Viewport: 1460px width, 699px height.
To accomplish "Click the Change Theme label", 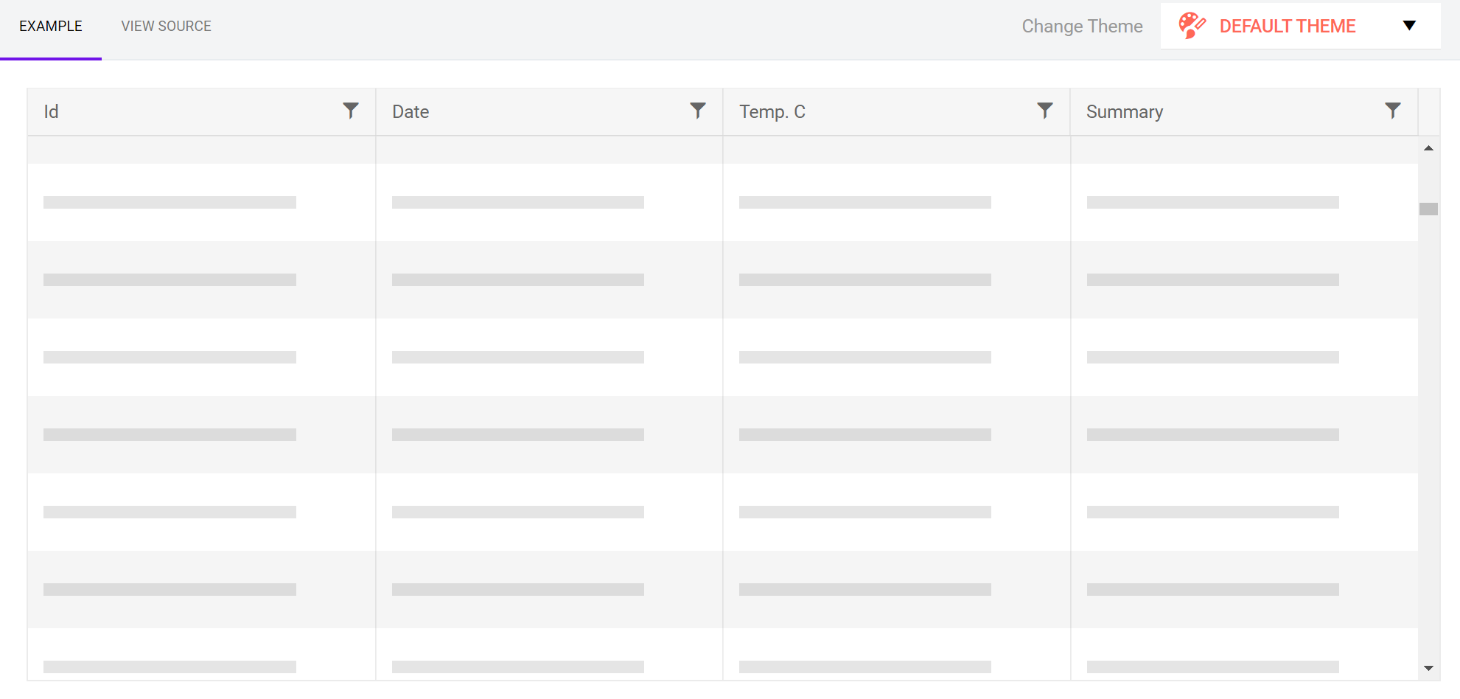I will click(1081, 27).
